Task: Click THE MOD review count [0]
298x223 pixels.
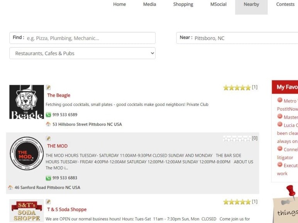Action: click(x=255, y=138)
